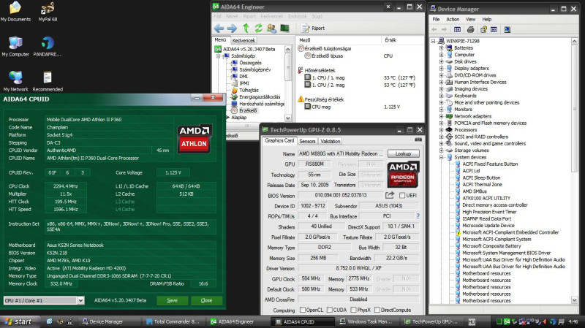585x328 pixels.
Task: Switch to Validation tab in GPU-Z
Action: (331, 141)
